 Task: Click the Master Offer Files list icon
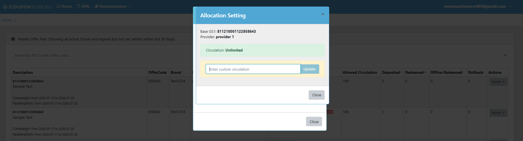13,39
